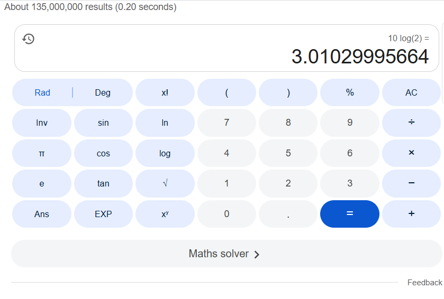444x299 pixels.
Task: Insert the previous answer with Ans
Action: pos(42,214)
